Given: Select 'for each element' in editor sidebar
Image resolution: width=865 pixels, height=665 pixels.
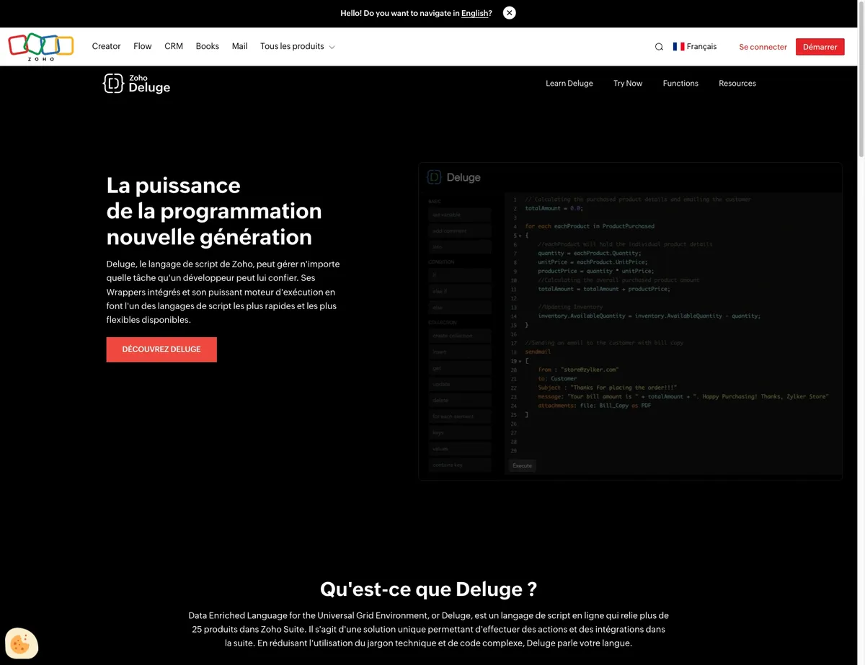Looking at the screenshot, I should [460, 416].
